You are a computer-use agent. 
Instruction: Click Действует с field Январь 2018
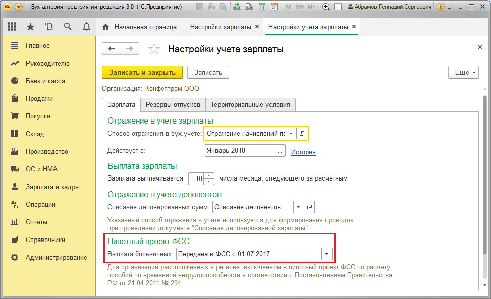tap(240, 150)
